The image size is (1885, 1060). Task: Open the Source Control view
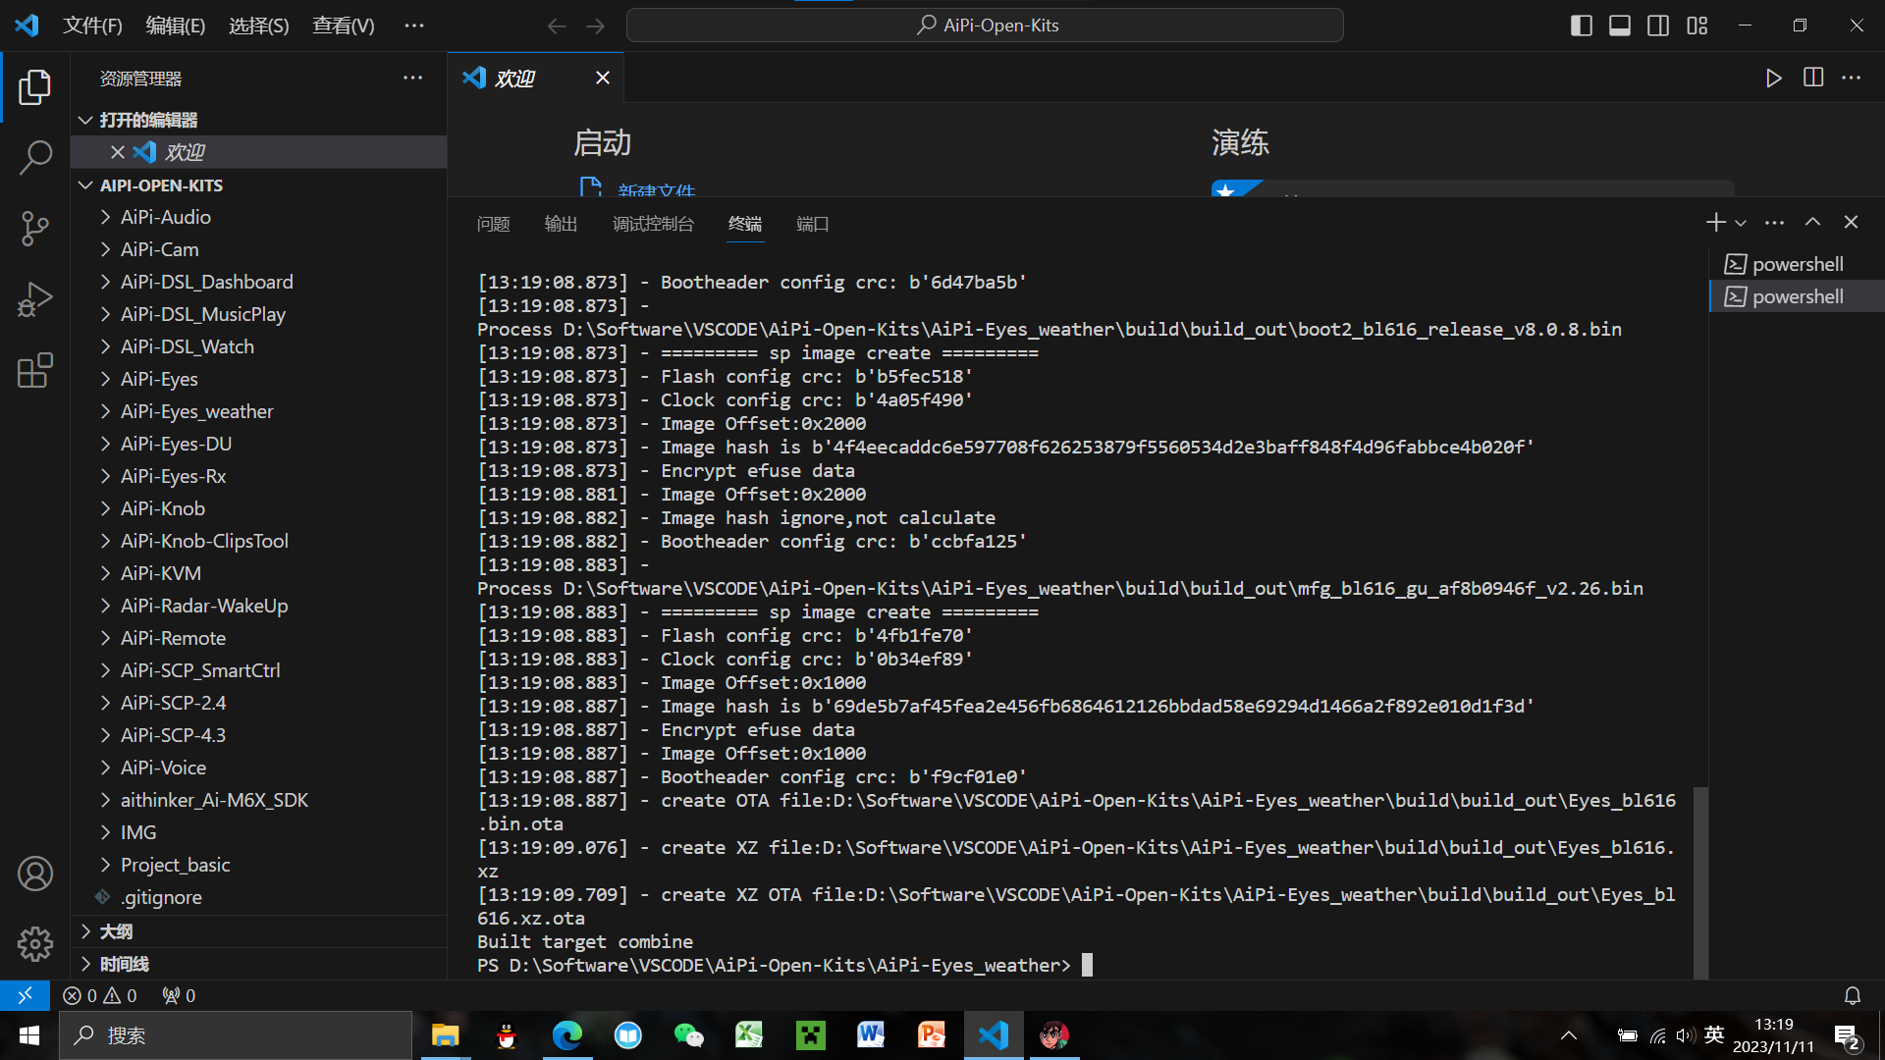tap(35, 228)
